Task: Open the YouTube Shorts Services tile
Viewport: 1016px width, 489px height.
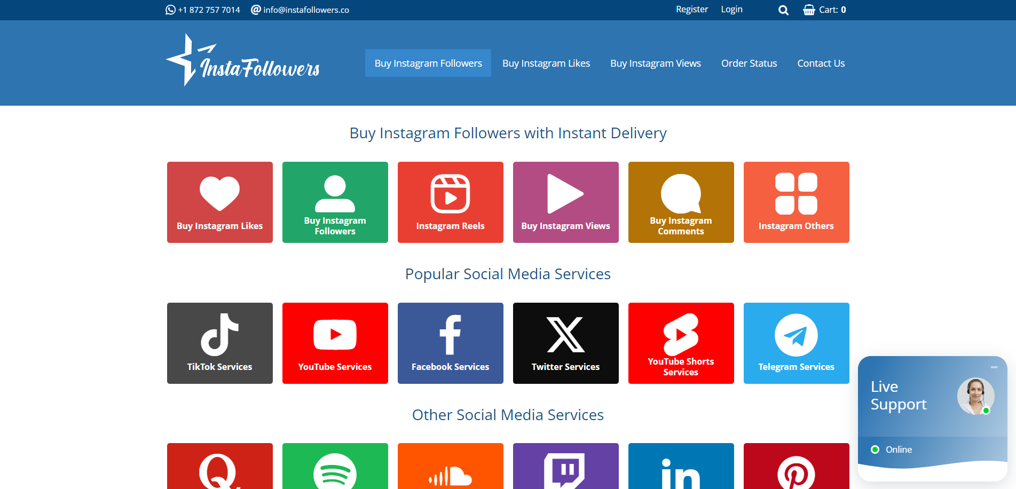Action: point(681,343)
